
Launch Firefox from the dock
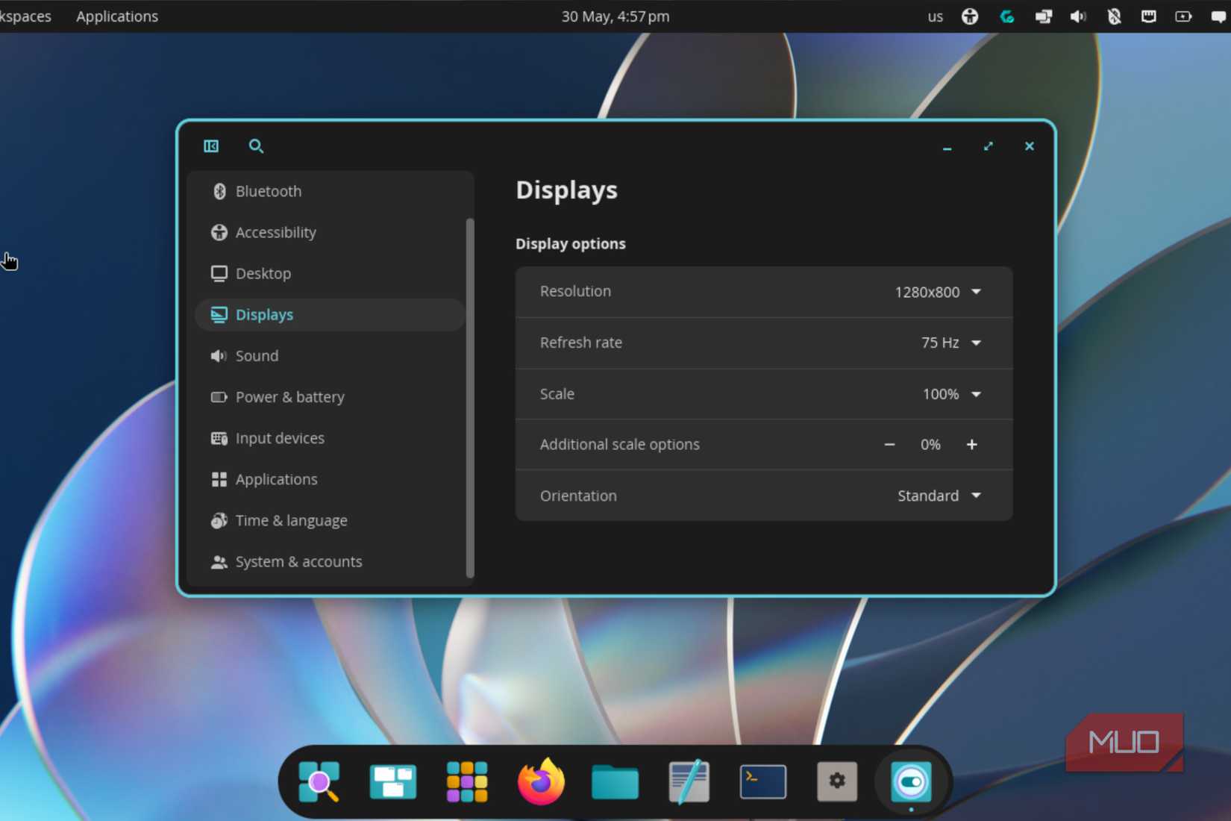pos(541,781)
